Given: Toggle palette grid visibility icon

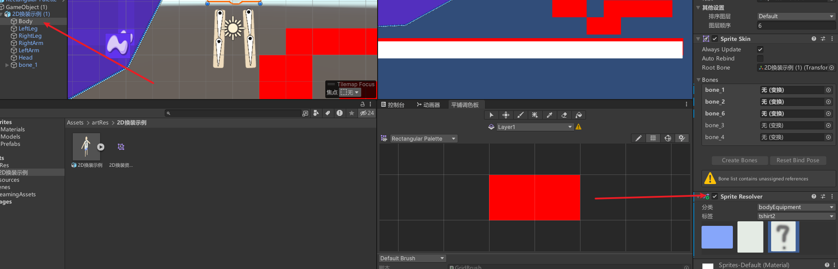Looking at the screenshot, I should click(x=653, y=138).
